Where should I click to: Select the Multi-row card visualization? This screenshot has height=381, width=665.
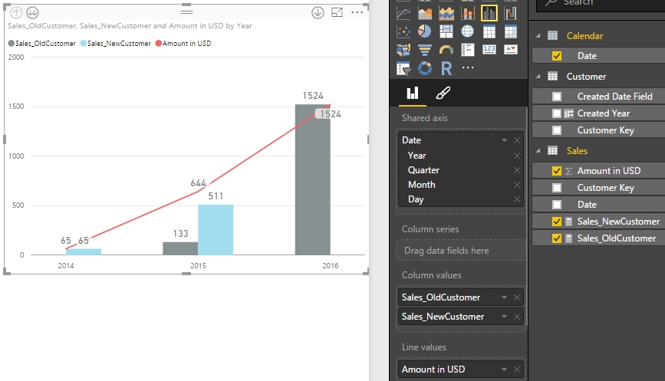468,50
